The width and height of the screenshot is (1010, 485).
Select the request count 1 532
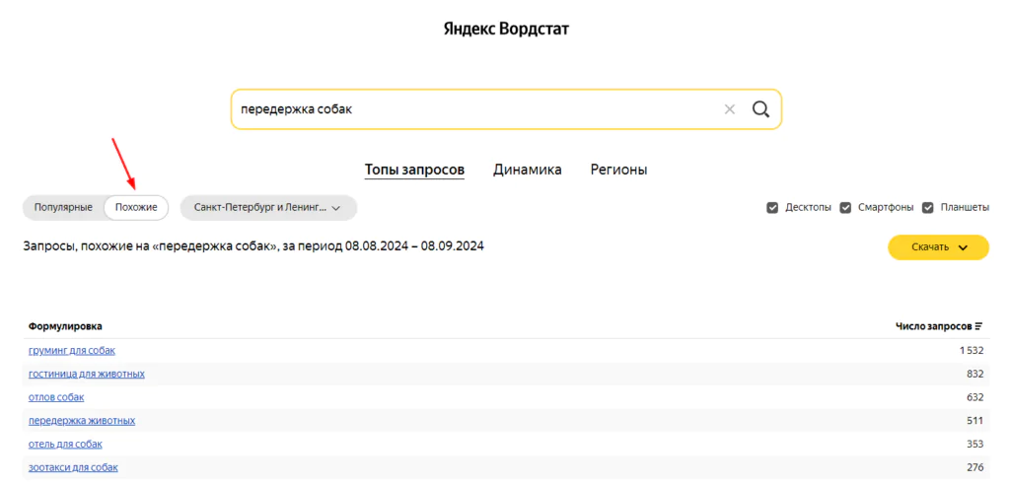pyautogui.click(x=971, y=350)
